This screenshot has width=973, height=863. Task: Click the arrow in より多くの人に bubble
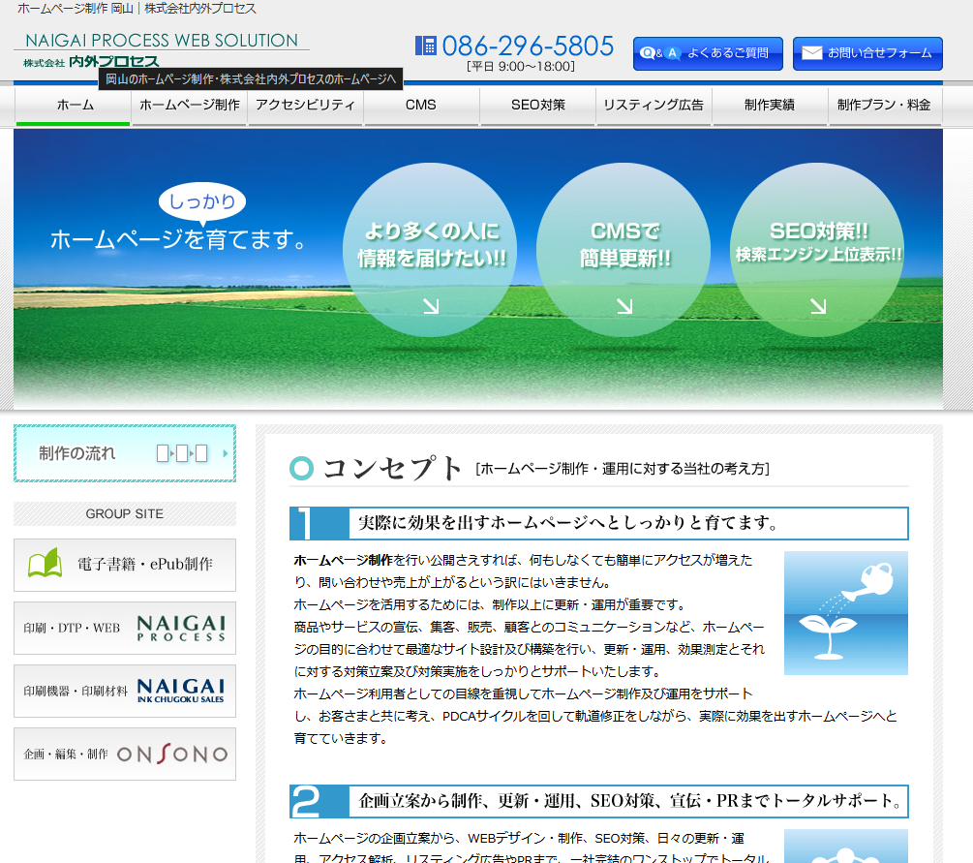(431, 306)
